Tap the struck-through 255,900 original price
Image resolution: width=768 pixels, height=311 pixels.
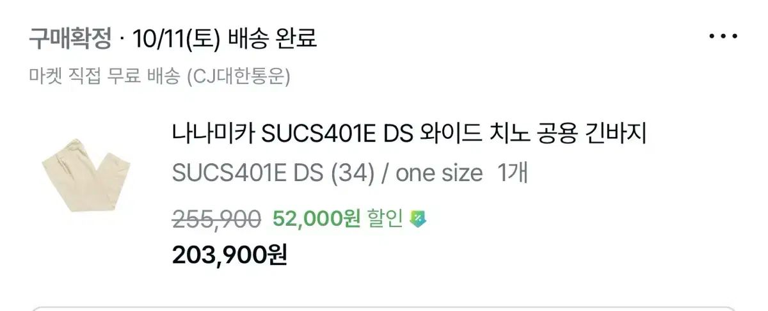pos(216,219)
